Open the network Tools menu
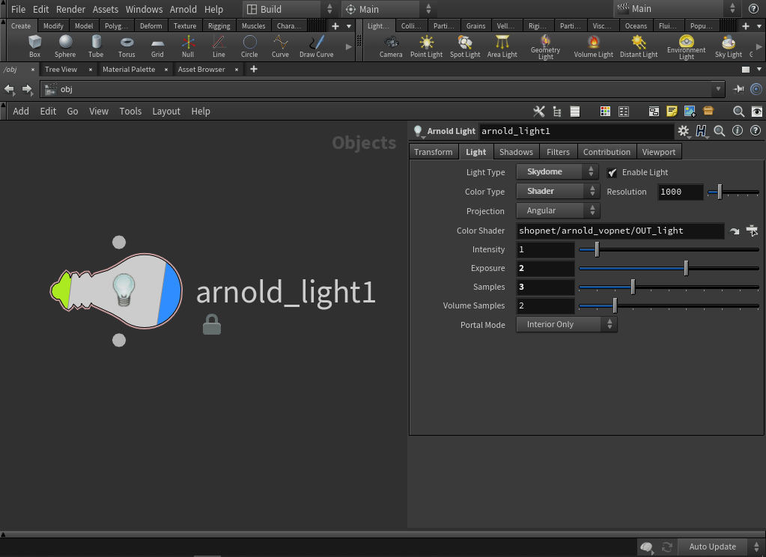 [x=130, y=112]
